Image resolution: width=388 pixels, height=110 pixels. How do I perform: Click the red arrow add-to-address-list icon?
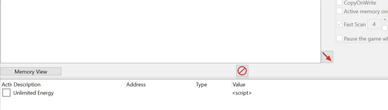(327, 57)
